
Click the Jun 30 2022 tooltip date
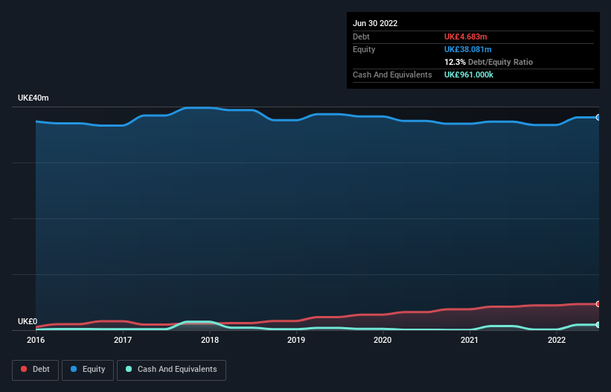pos(375,23)
